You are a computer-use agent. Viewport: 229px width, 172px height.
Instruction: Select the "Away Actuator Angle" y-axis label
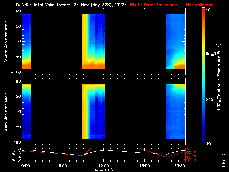point(6,112)
